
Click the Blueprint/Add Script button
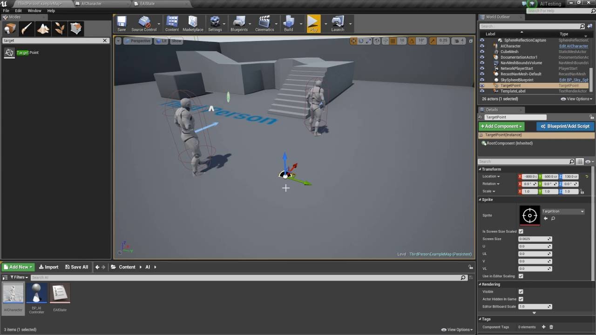tap(565, 126)
